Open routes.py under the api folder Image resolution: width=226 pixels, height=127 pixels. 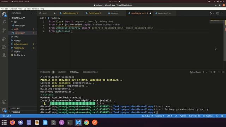[20, 25]
